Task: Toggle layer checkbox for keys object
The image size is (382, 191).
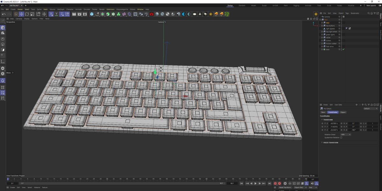Action: (339, 23)
